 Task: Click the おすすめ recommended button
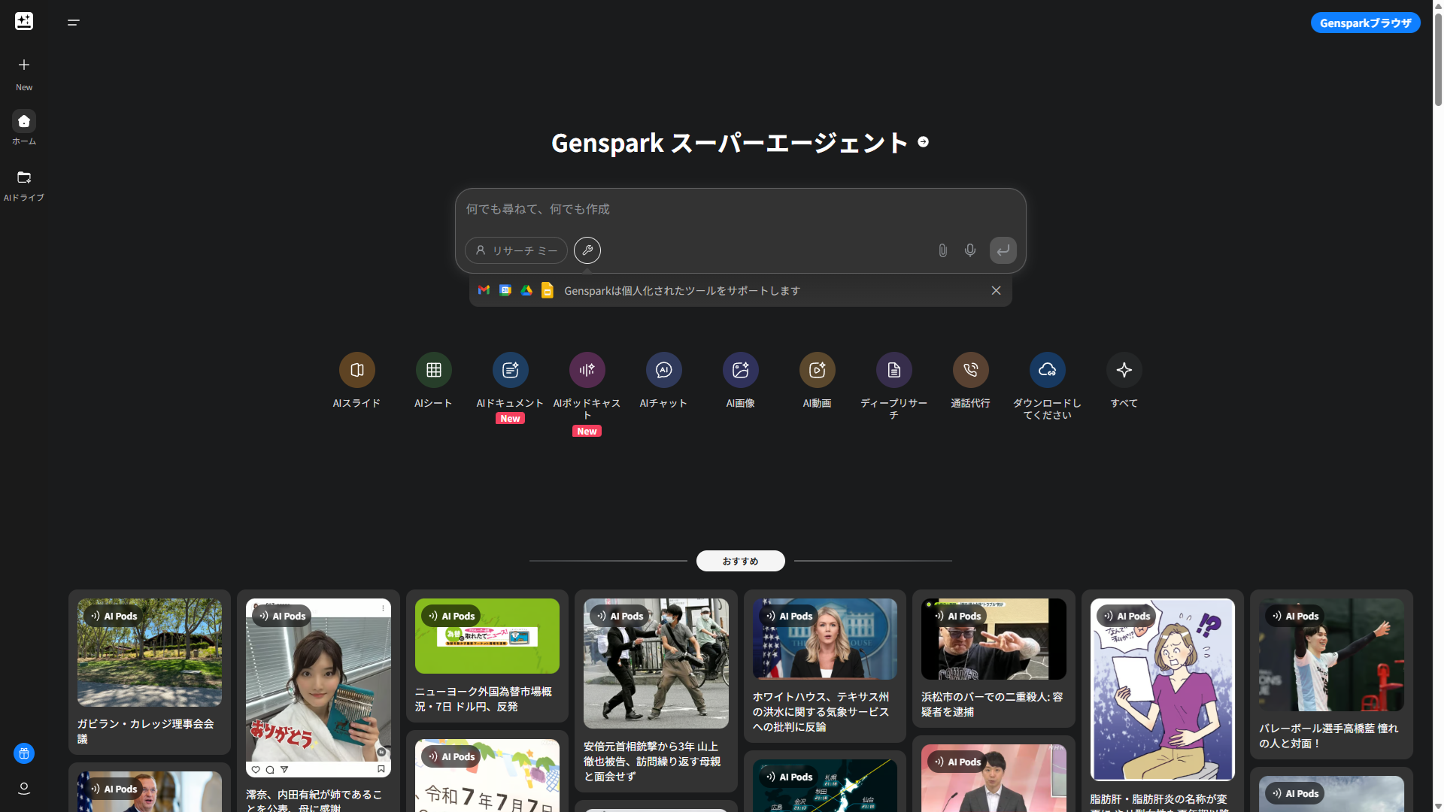[740, 561]
